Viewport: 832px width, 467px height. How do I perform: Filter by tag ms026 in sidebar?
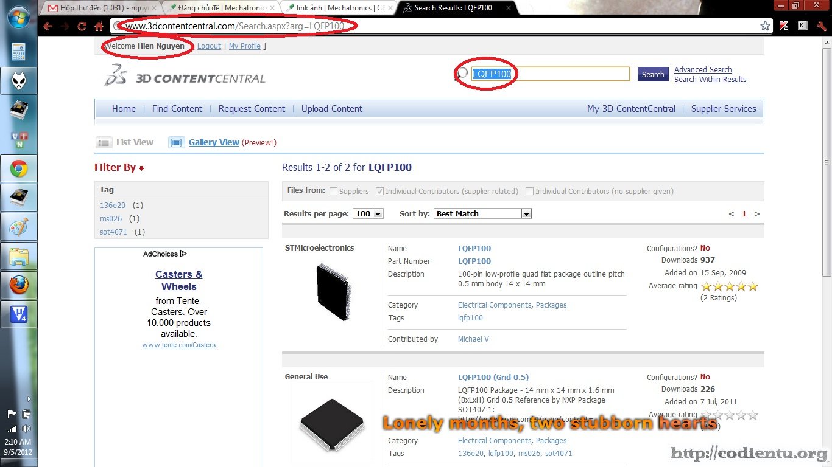(x=111, y=219)
